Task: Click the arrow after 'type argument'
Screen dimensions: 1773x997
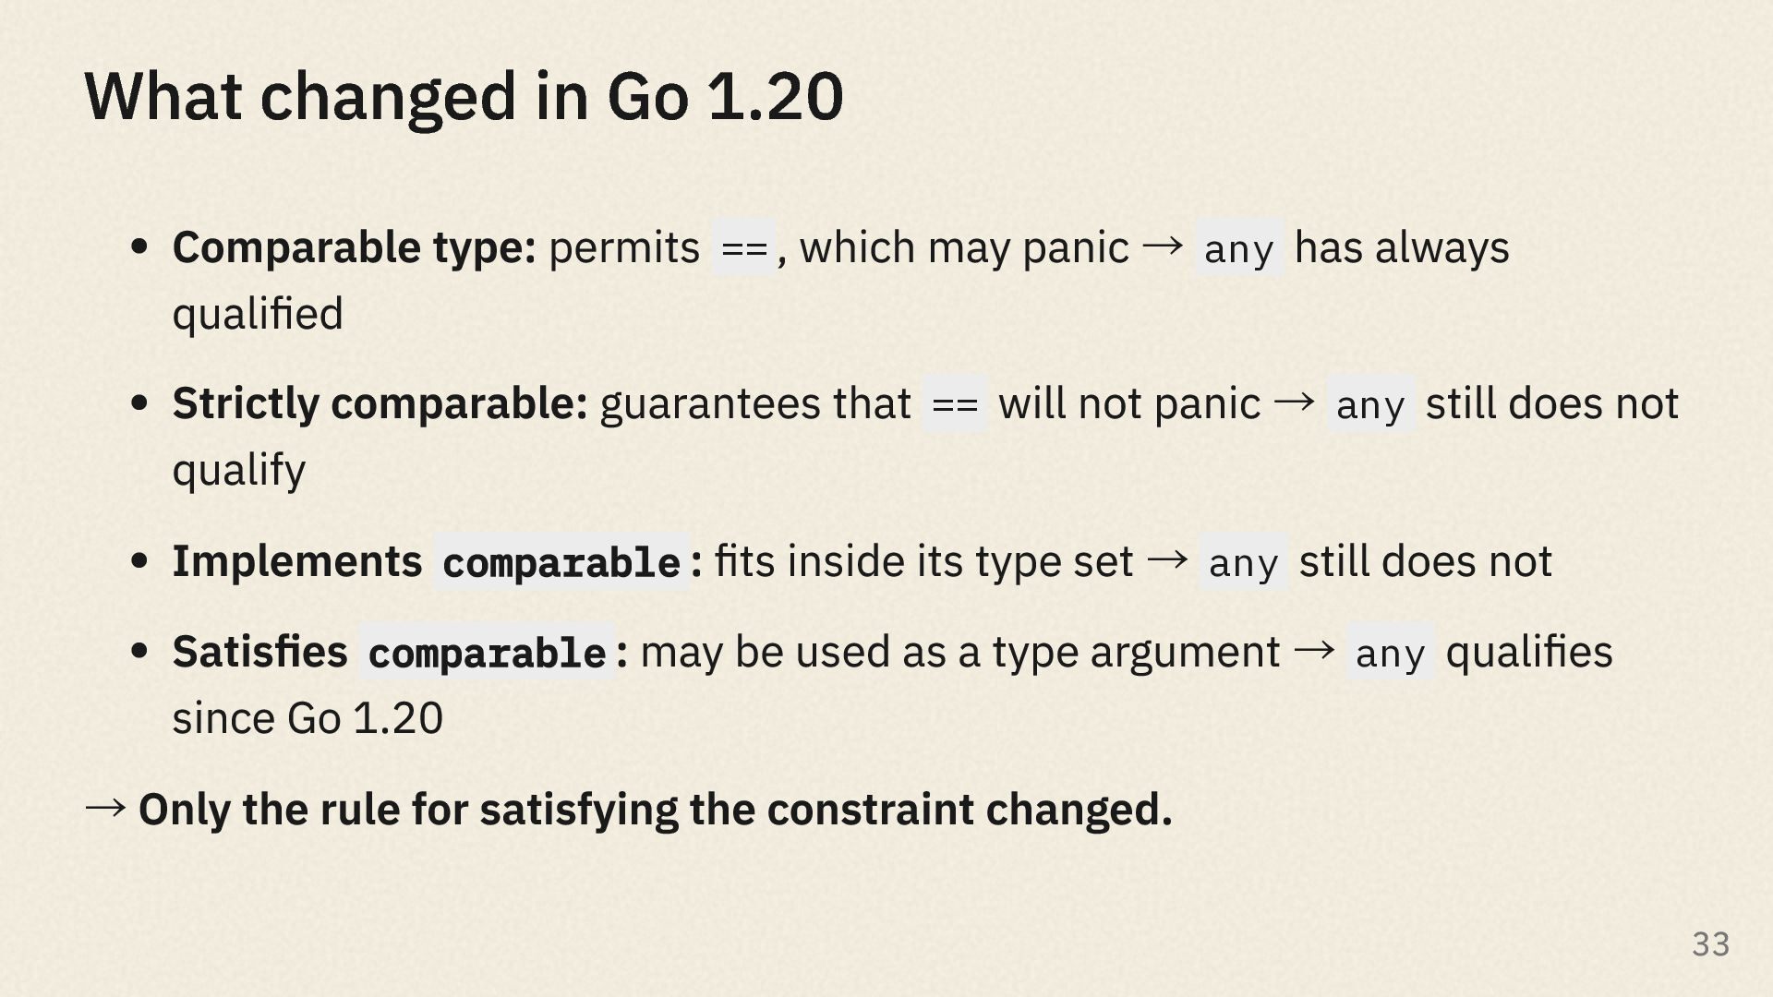Action: (1315, 650)
